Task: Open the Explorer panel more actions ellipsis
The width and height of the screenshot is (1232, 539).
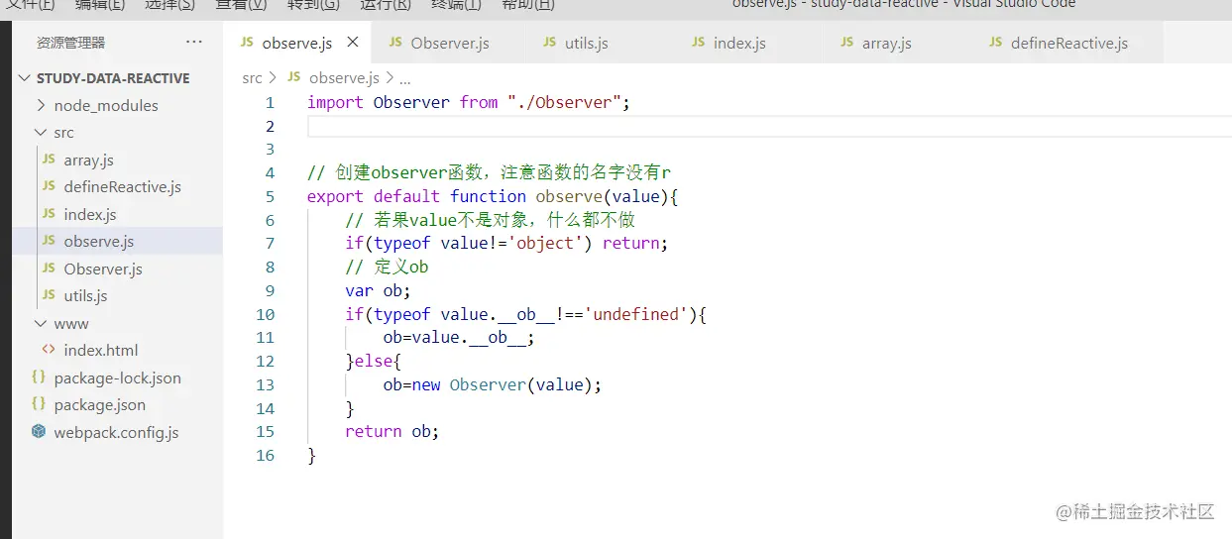Action: [193, 43]
